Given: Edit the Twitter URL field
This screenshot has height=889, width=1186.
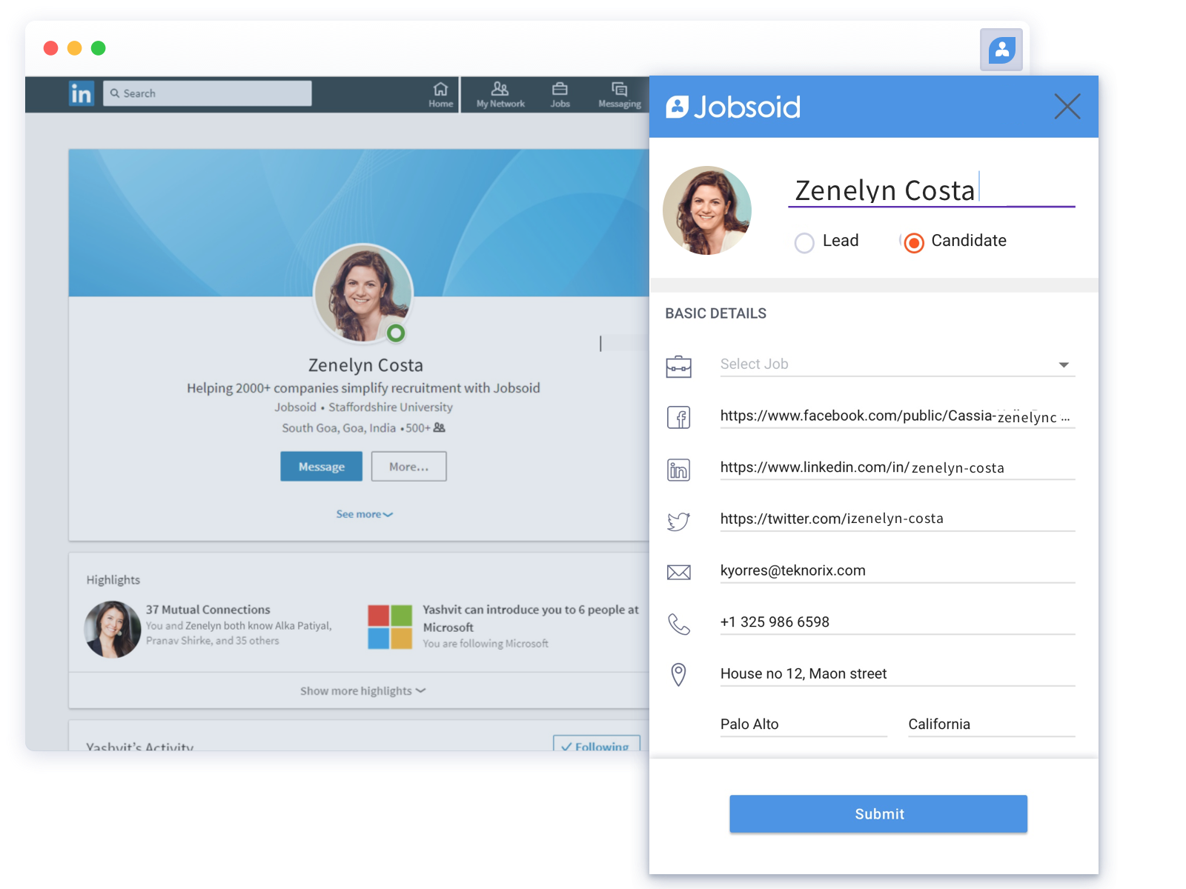Looking at the screenshot, I should pyautogui.click(x=898, y=519).
